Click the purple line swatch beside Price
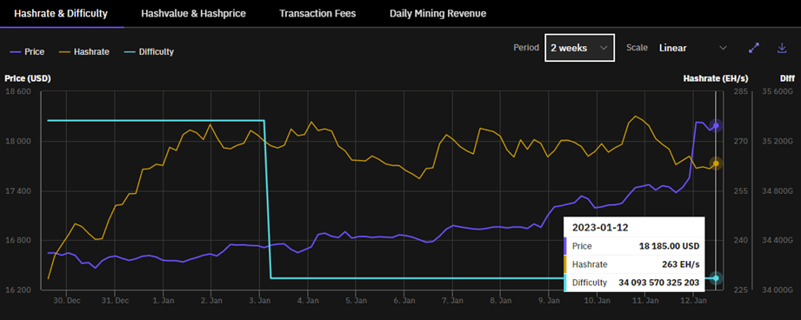The width and height of the screenshot is (801, 320). (15, 51)
